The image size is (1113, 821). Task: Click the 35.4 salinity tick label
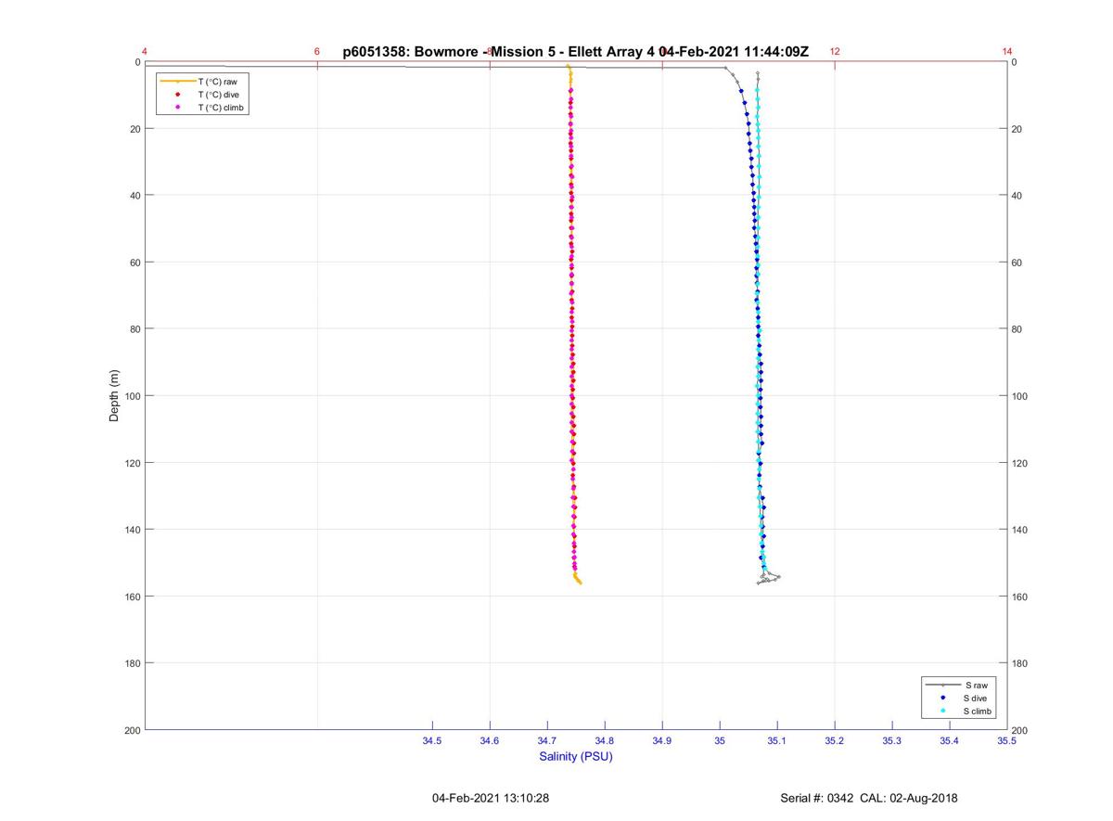pos(950,740)
